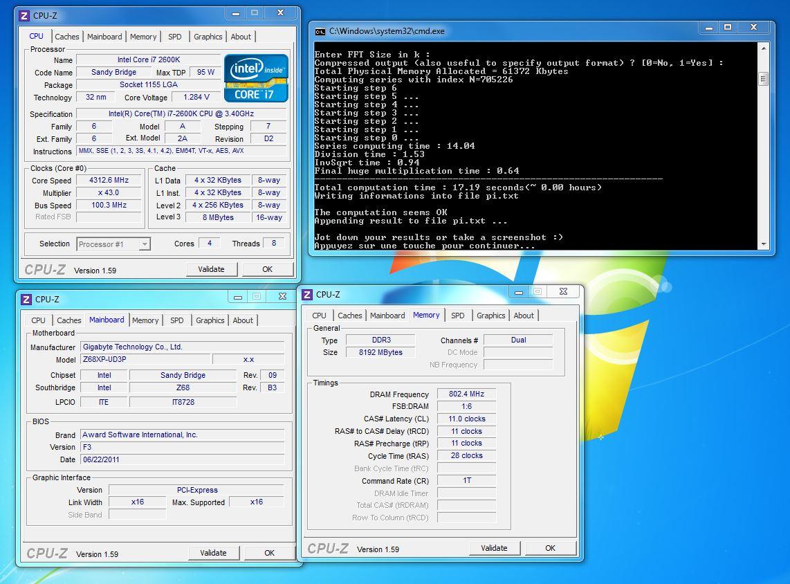The height and width of the screenshot is (584, 790).
Task: Click the LPCIO value IT8728
Action: [183, 402]
